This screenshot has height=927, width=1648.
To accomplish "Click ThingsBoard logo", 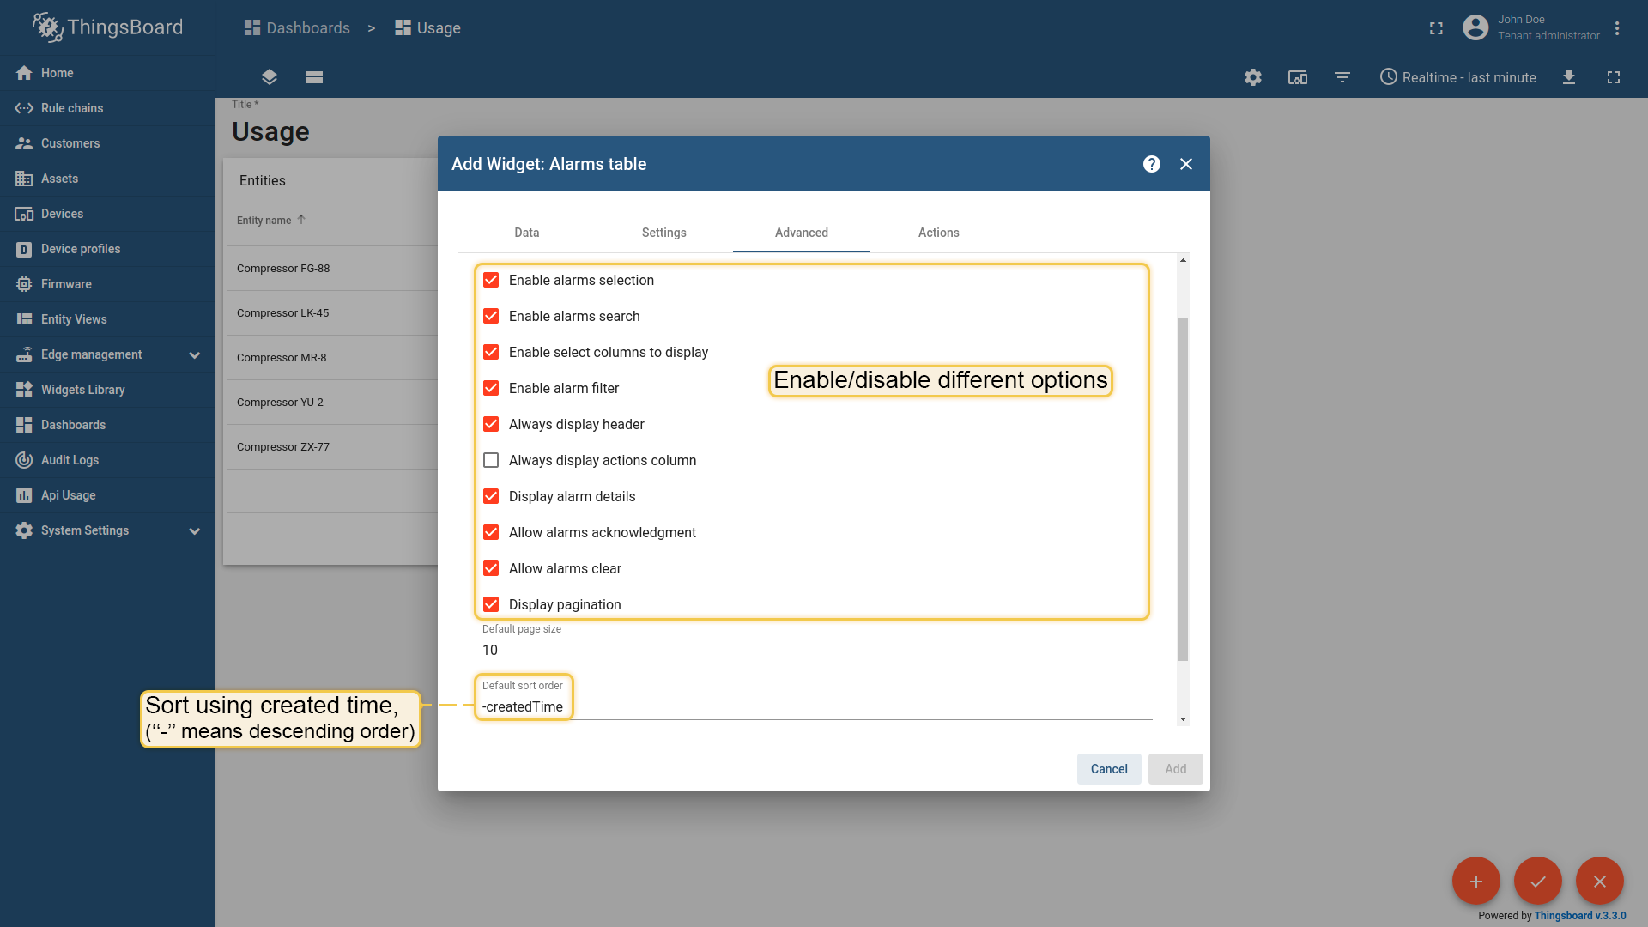I will pyautogui.click(x=108, y=27).
